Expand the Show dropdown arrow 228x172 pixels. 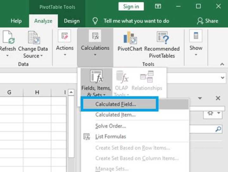[196, 55]
